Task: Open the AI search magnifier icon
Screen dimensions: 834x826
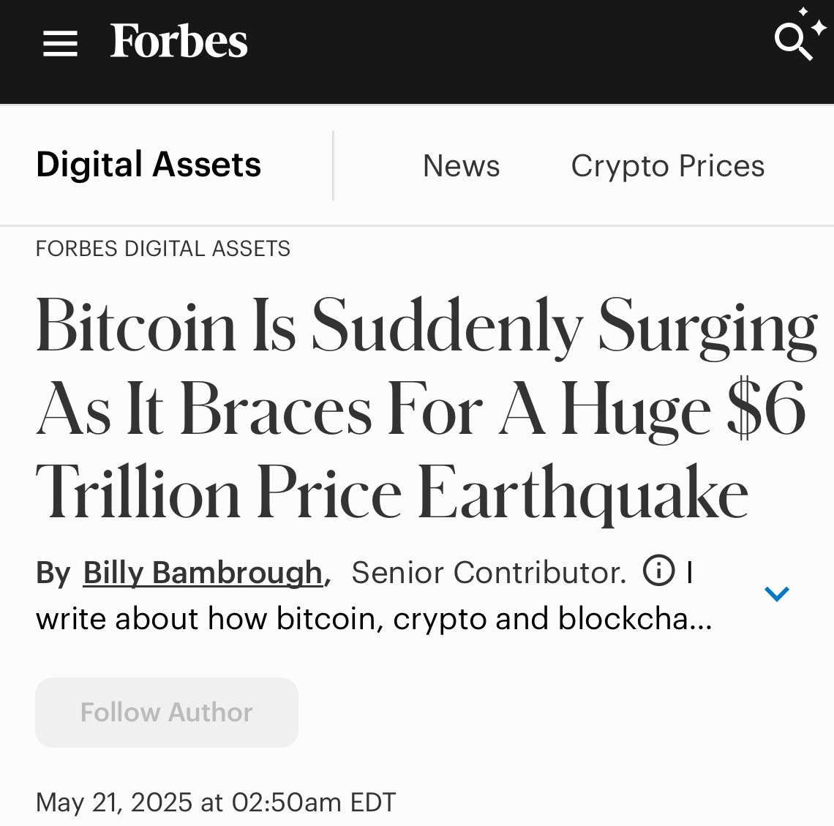Action: point(793,41)
